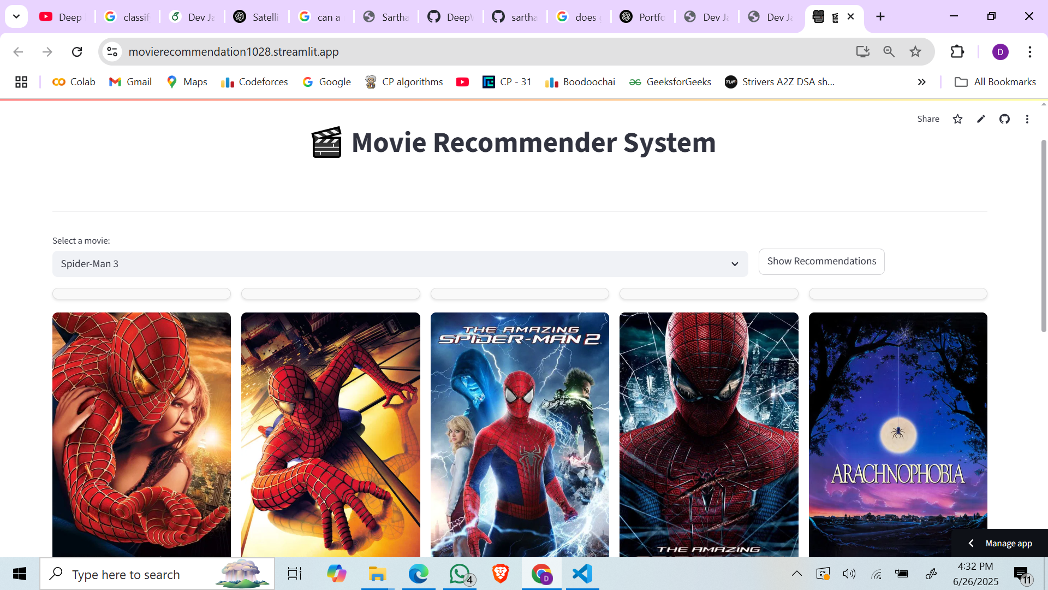This screenshot has width=1048, height=590.
Task: Reload the page with refresh icon
Action: tap(77, 51)
